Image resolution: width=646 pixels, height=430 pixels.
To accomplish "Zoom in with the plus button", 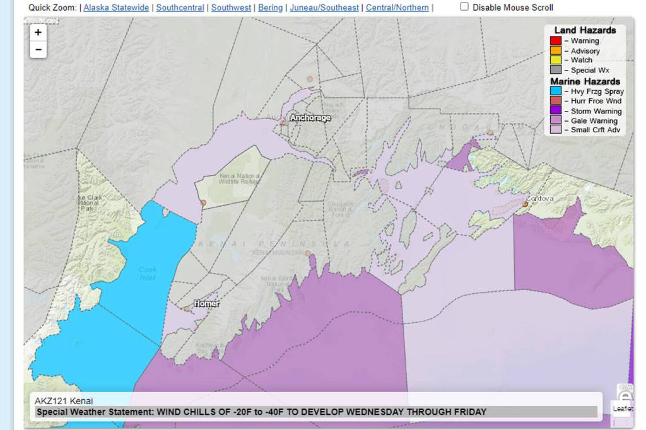I will (x=38, y=33).
